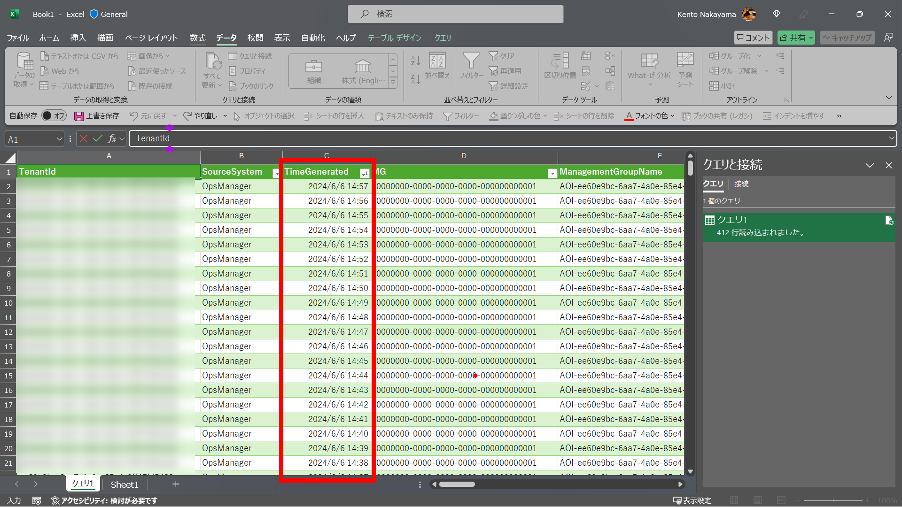The width and height of the screenshot is (902, 507).
Task: Click 塗りつぶしの色 fill bucket
Action: click(x=493, y=115)
